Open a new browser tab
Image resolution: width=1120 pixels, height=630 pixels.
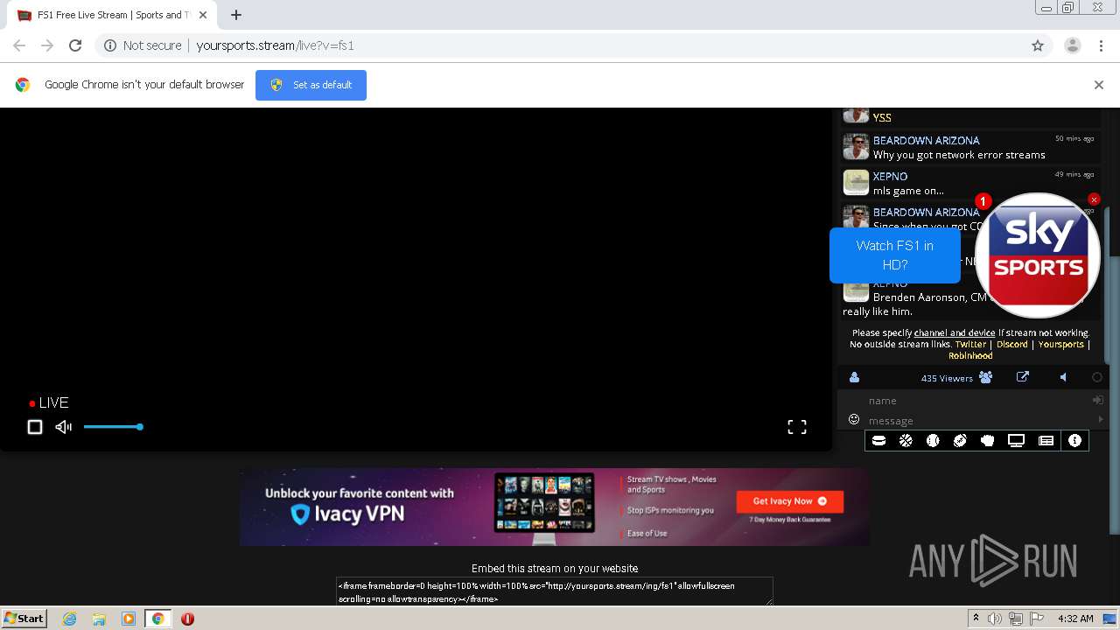pos(236,15)
